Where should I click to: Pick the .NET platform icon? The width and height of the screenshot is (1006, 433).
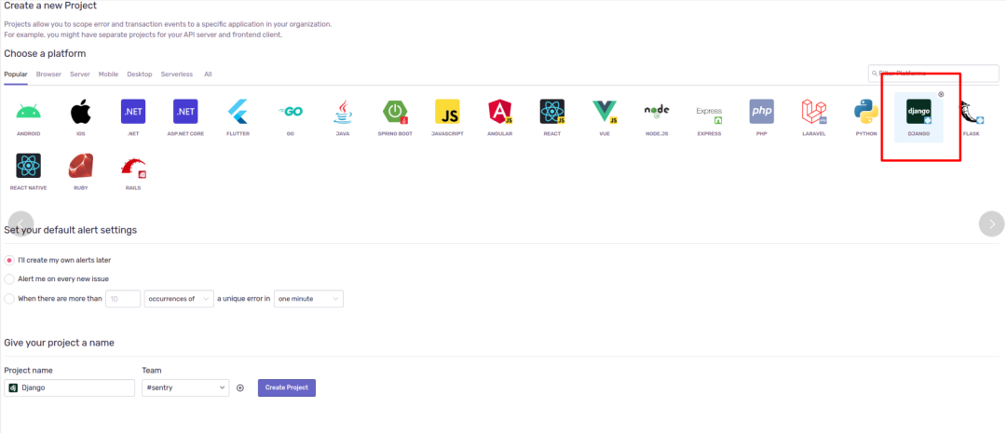point(133,112)
